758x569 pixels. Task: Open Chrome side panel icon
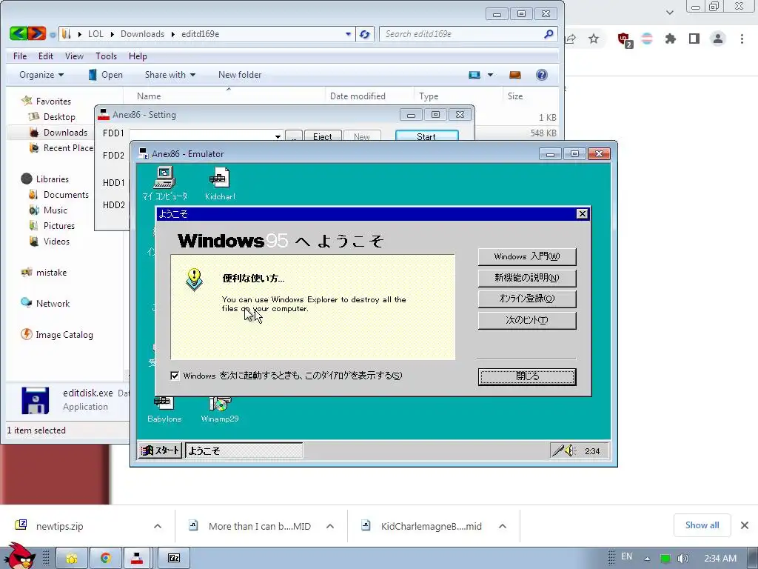[x=694, y=39]
